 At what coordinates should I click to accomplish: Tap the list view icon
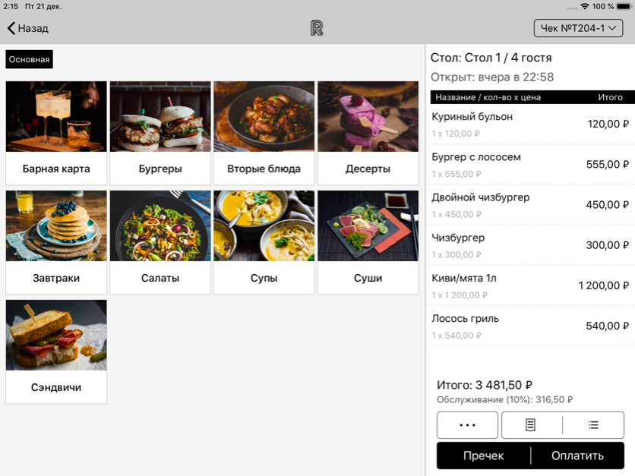[x=593, y=425]
